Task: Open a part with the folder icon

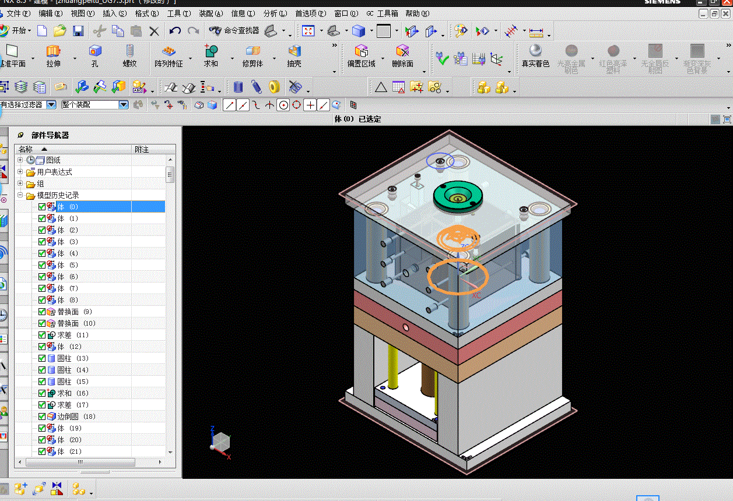Action: [59, 31]
